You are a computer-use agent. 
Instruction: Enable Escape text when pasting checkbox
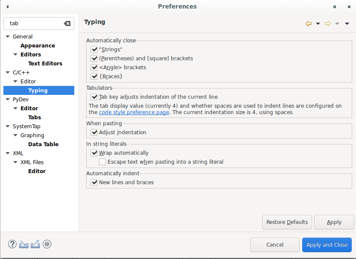[102, 162]
